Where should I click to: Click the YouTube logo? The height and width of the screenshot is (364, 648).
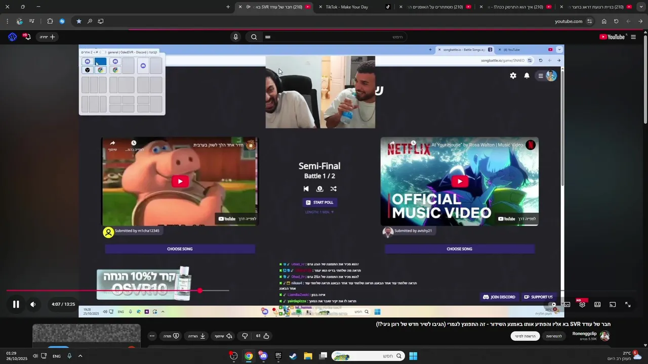[612, 37]
